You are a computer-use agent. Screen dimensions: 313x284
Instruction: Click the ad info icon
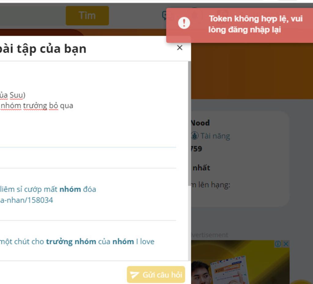(278, 244)
